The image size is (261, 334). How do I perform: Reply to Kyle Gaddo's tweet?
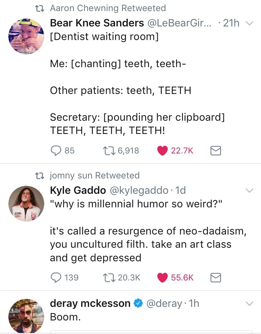(x=56, y=277)
